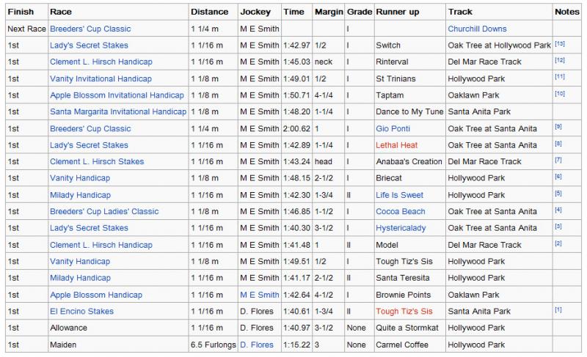This screenshot has height=357, width=587.
Task: Open the Apple Blossom Handicap link
Action: tap(96, 295)
